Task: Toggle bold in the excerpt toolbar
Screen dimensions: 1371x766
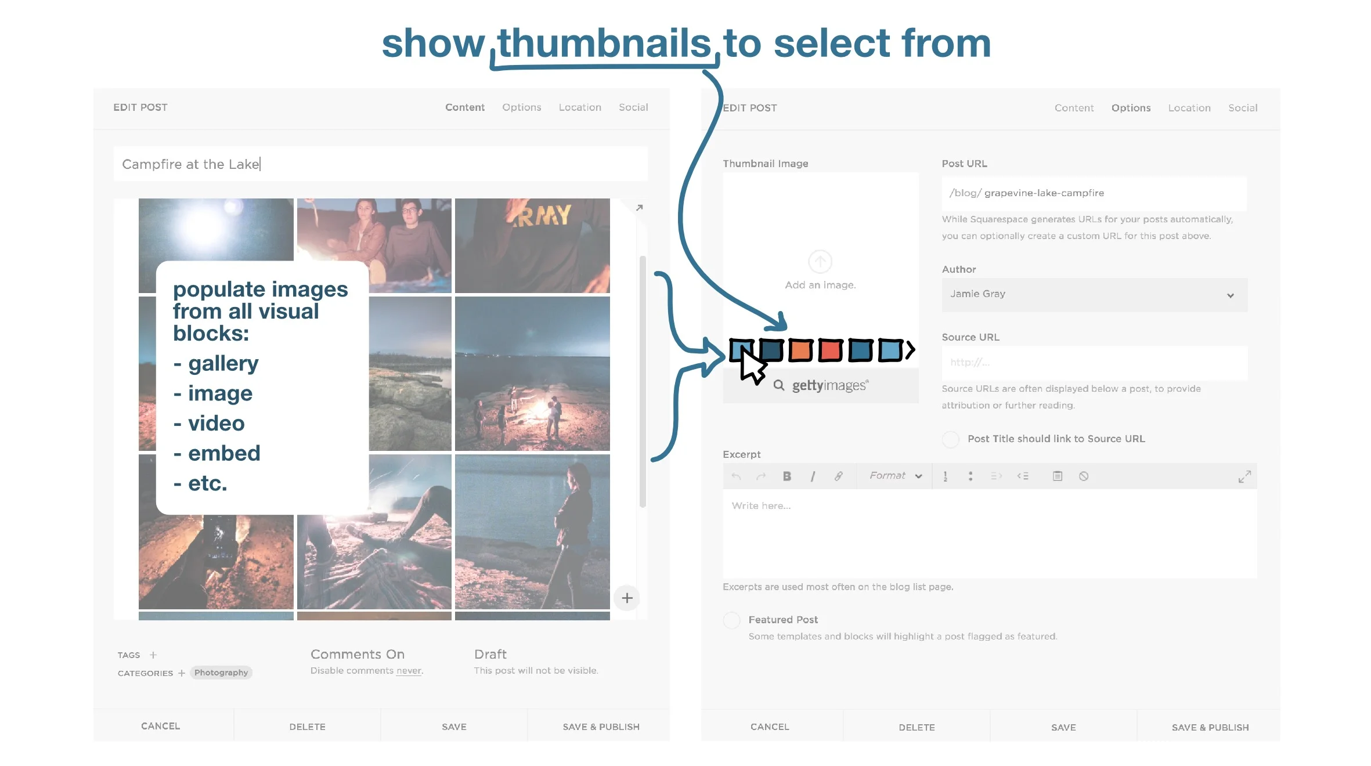Action: [786, 476]
